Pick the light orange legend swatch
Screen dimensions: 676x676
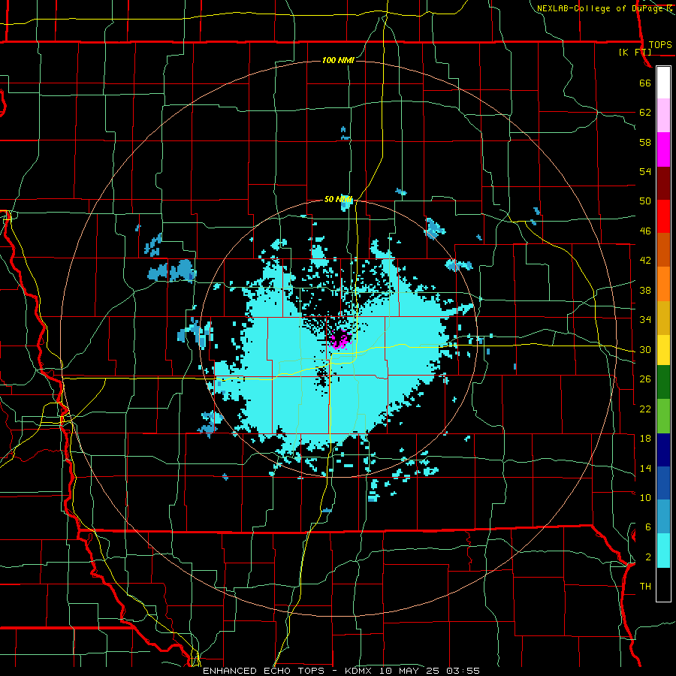pyautogui.click(x=663, y=284)
